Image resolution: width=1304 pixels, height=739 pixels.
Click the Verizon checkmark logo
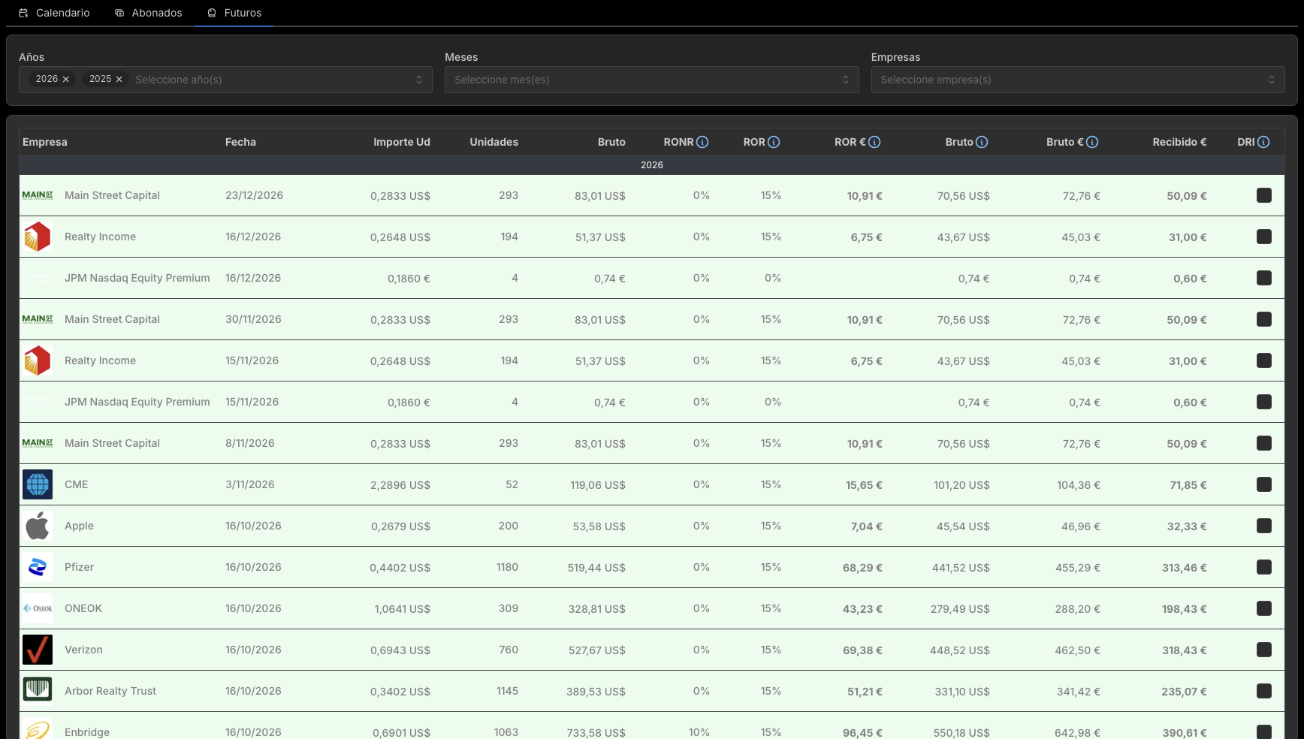(x=38, y=650)
